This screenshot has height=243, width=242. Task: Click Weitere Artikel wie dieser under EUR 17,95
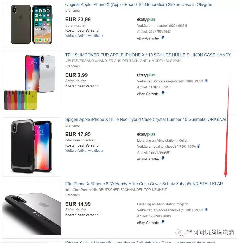84,151
